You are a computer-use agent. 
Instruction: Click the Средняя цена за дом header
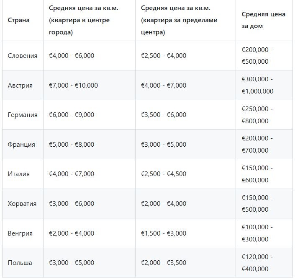264,20
